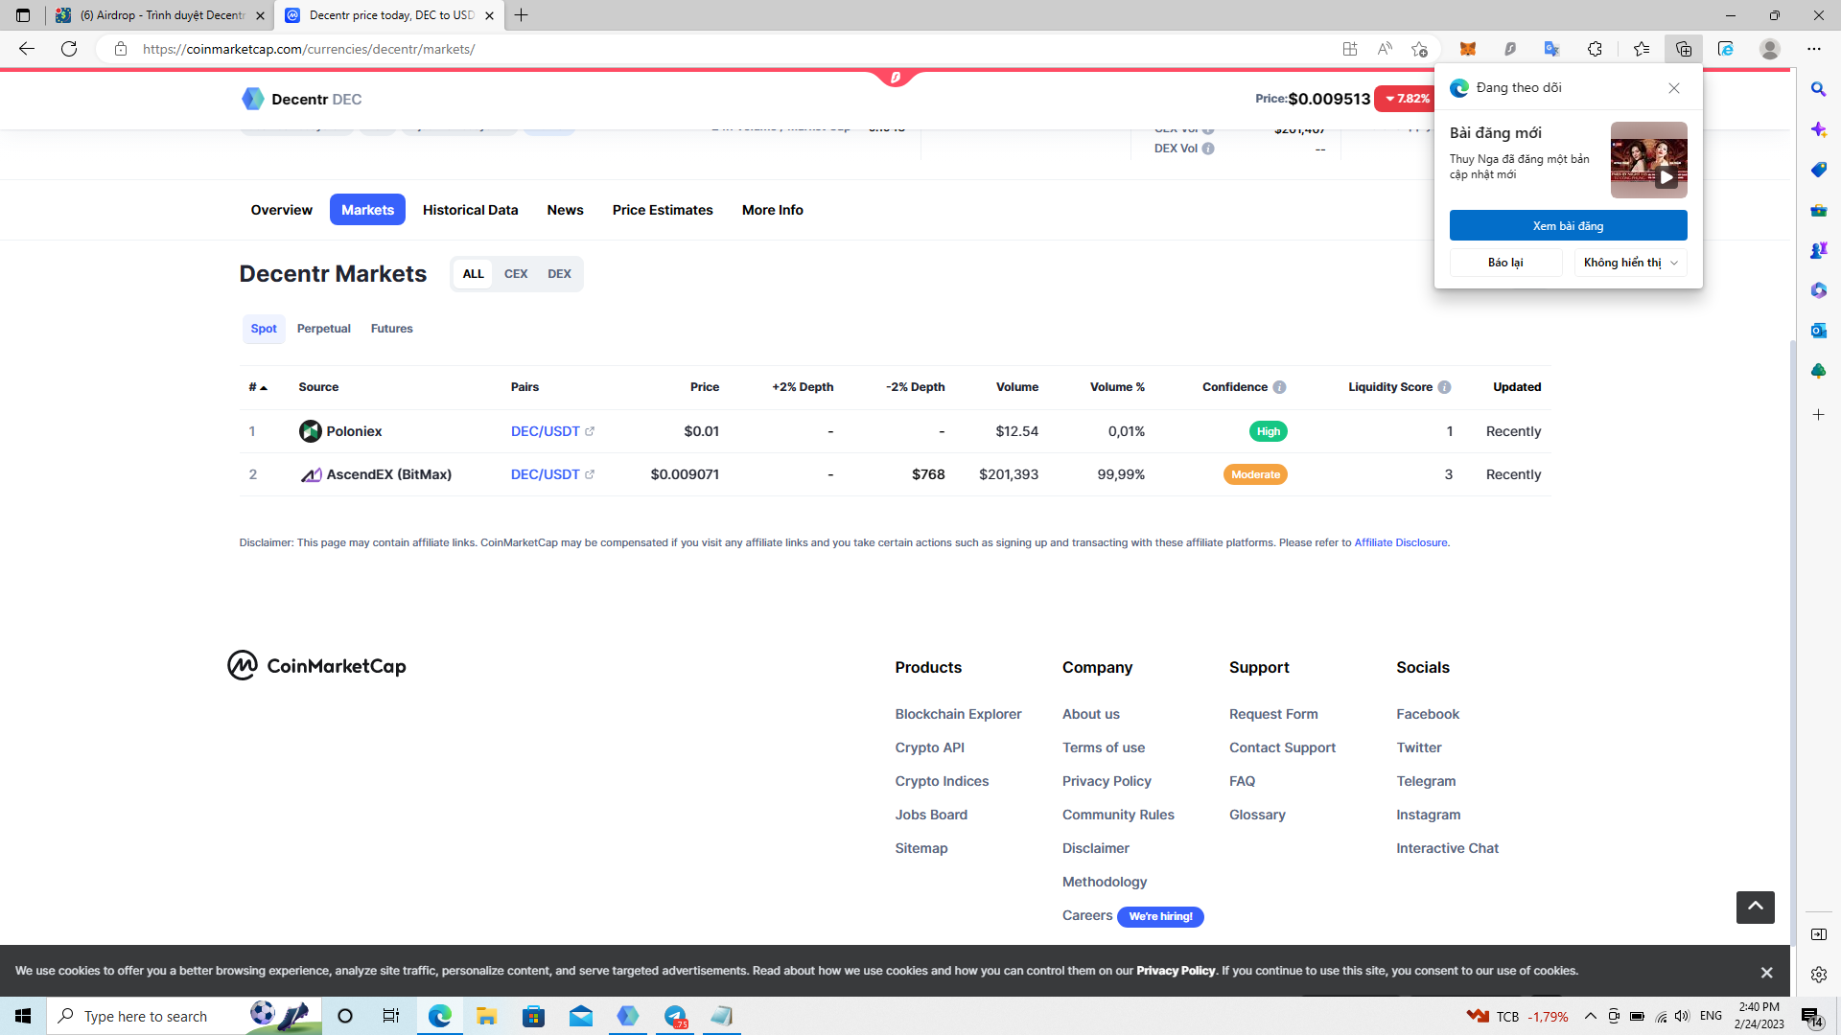Click the Edge sidebar search icon
This screenshot has width=1841, height=1035.
1818,89
